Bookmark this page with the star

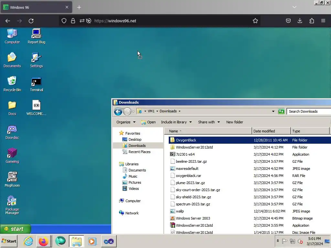click(x=255, y=21)
